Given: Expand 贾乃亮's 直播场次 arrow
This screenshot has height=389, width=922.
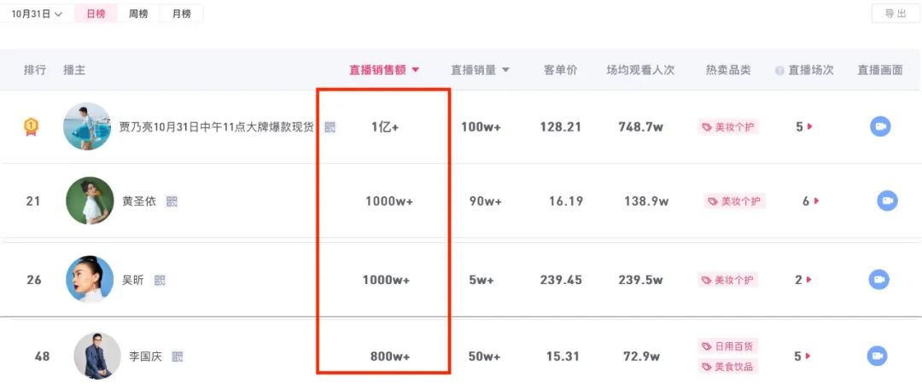Looking at the screenshot, I should coord(809,126).
